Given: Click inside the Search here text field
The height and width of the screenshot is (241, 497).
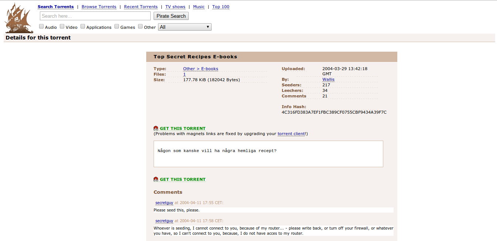Looking at the screenshot, I should (x=95, y=16).
